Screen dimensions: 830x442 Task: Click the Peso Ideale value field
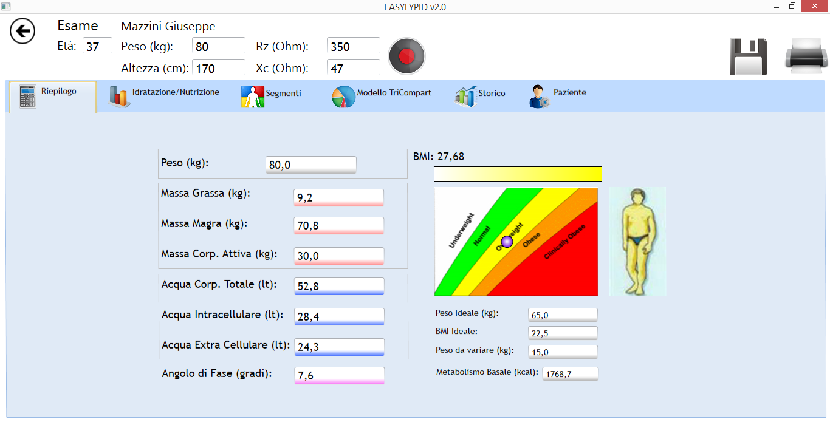click(563, 314)
